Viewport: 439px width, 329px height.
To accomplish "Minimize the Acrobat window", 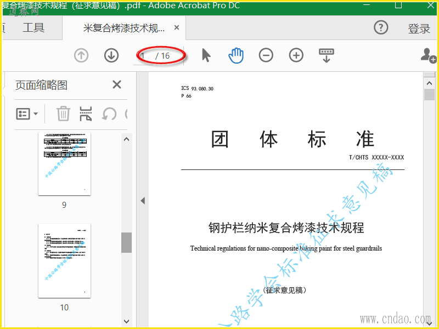I will tap(367, 5).
